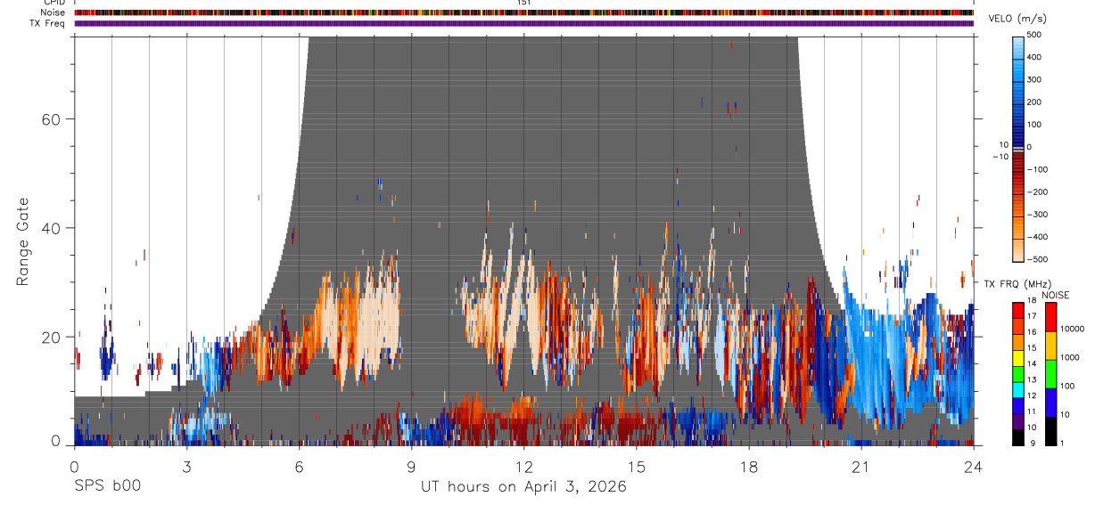Click the 17 MHz label on TX FRQ scale
This screenshot has height=505, width=1095.
pyautogui.click(x=1033, y=316)
